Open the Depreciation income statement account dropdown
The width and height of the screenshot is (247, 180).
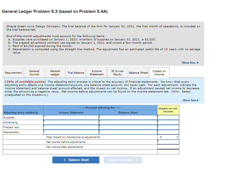point(71,132)
